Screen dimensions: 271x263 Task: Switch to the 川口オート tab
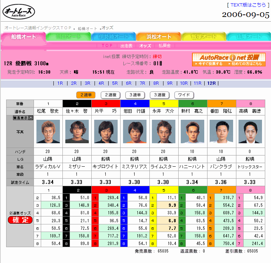tap(69, 37)
